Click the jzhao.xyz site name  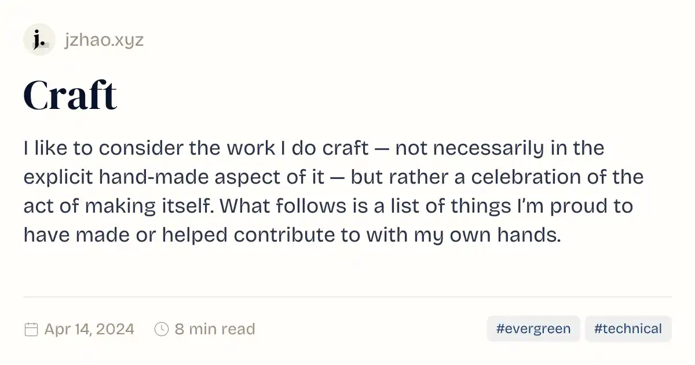[104, 39]
